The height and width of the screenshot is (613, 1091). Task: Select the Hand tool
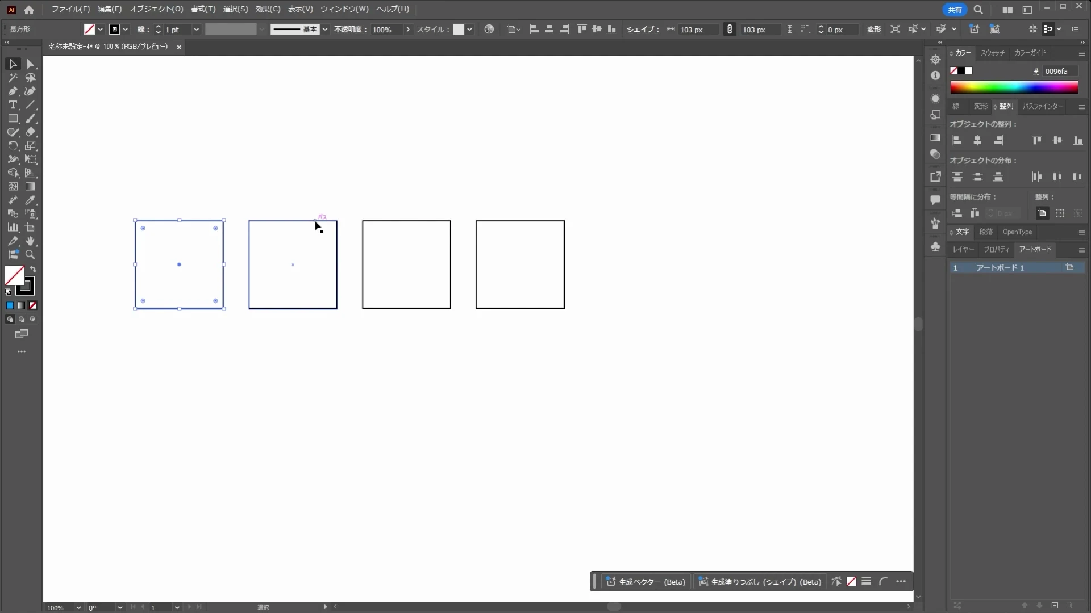(x=31, y=241)
